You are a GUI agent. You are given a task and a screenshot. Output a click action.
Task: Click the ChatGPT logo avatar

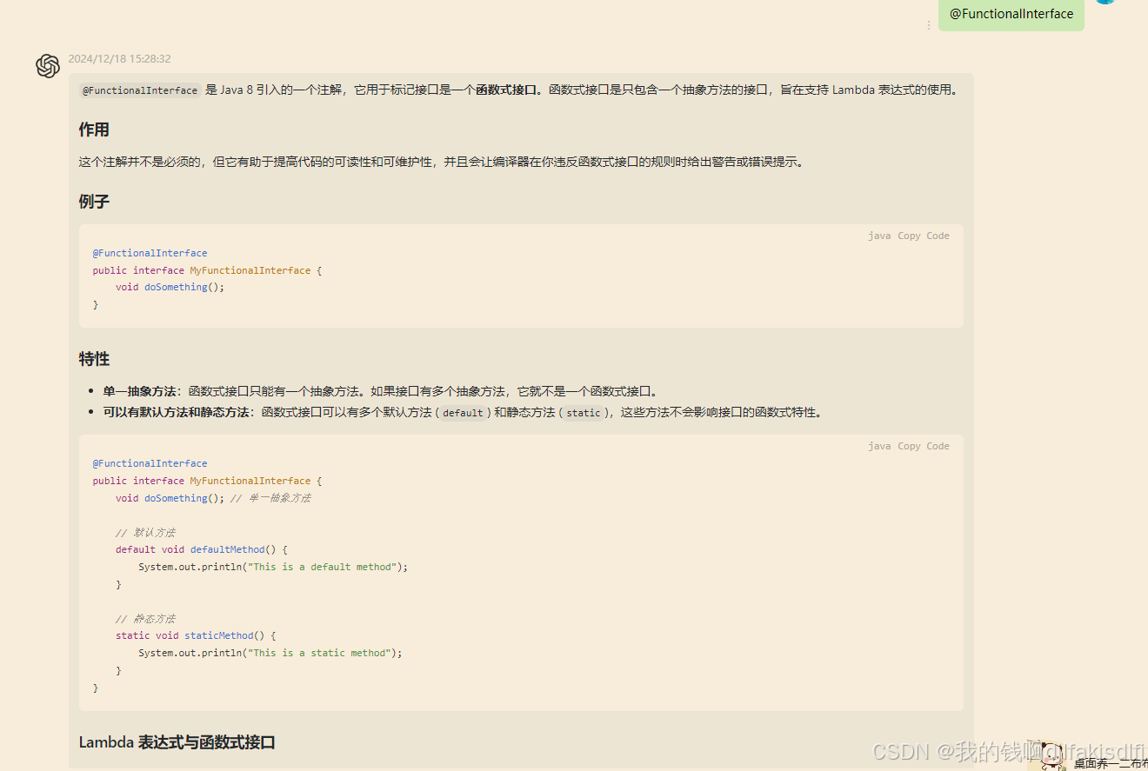[48, 66]
